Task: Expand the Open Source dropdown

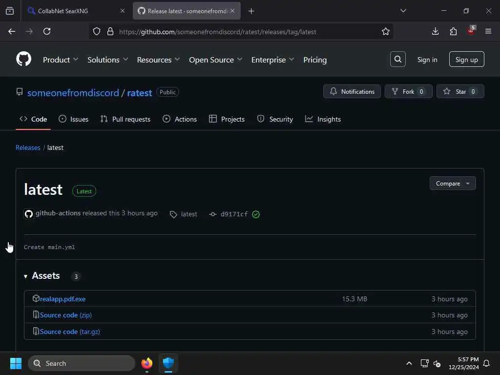Action: coord(215,60)
